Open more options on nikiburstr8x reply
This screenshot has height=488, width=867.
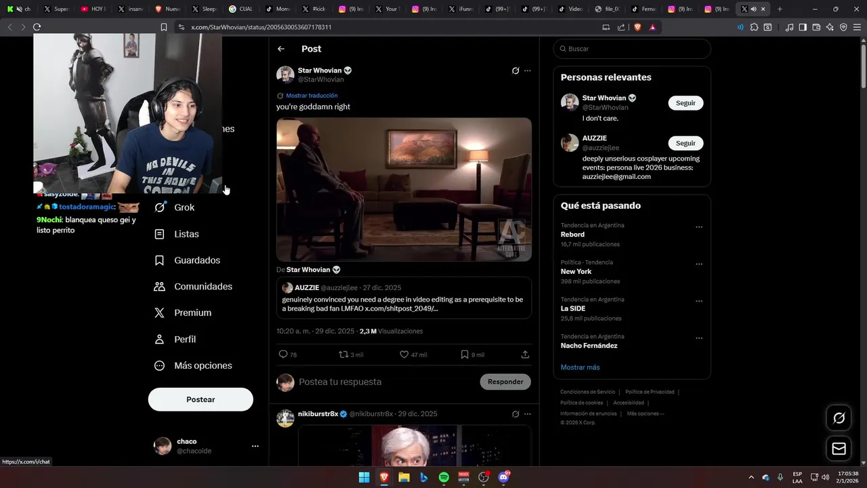528,414
